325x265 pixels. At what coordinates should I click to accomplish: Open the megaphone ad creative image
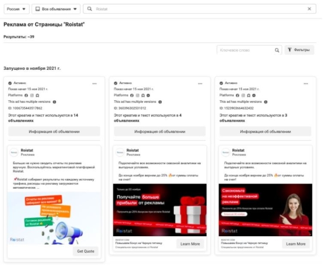click(x=54, y=218)
